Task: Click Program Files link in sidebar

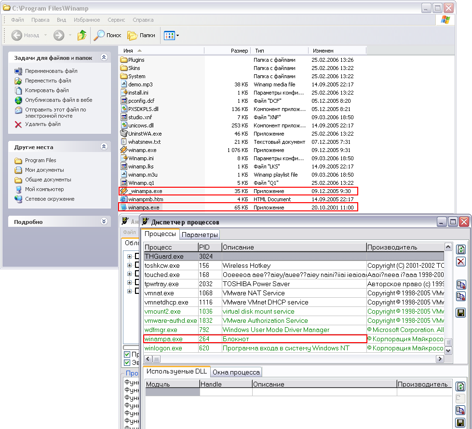Action: pos(40,160)
